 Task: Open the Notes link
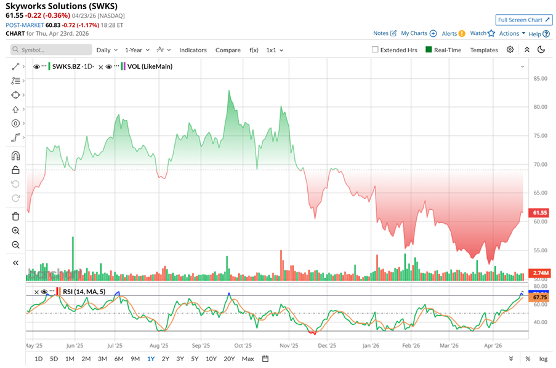click(385, 33)
